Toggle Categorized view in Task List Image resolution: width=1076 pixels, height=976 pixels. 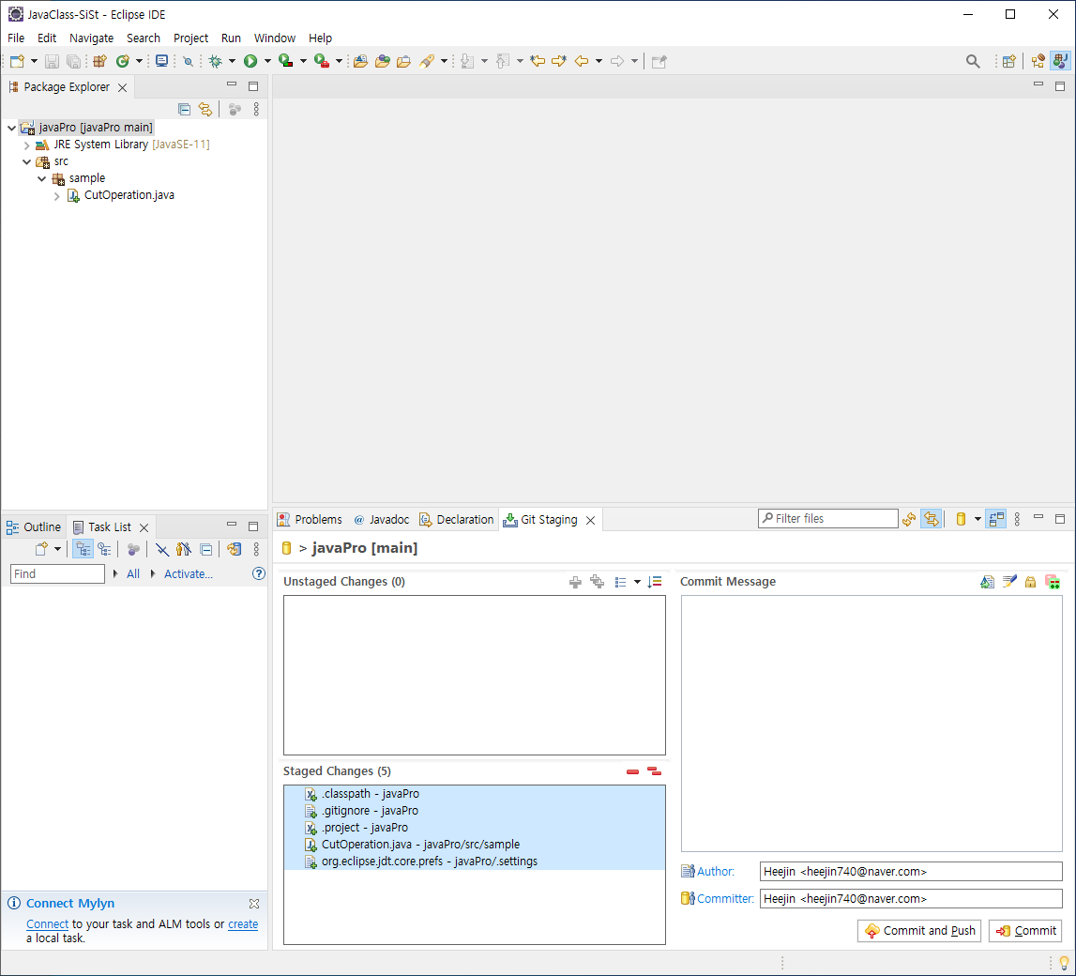[83, 549]
